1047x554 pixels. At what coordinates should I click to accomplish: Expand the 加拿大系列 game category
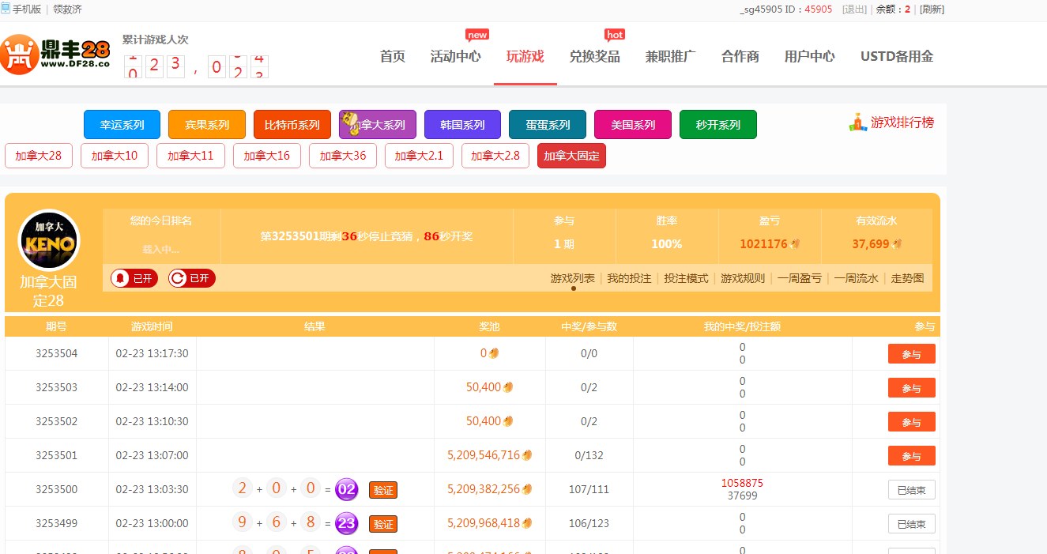click(378, 125)
